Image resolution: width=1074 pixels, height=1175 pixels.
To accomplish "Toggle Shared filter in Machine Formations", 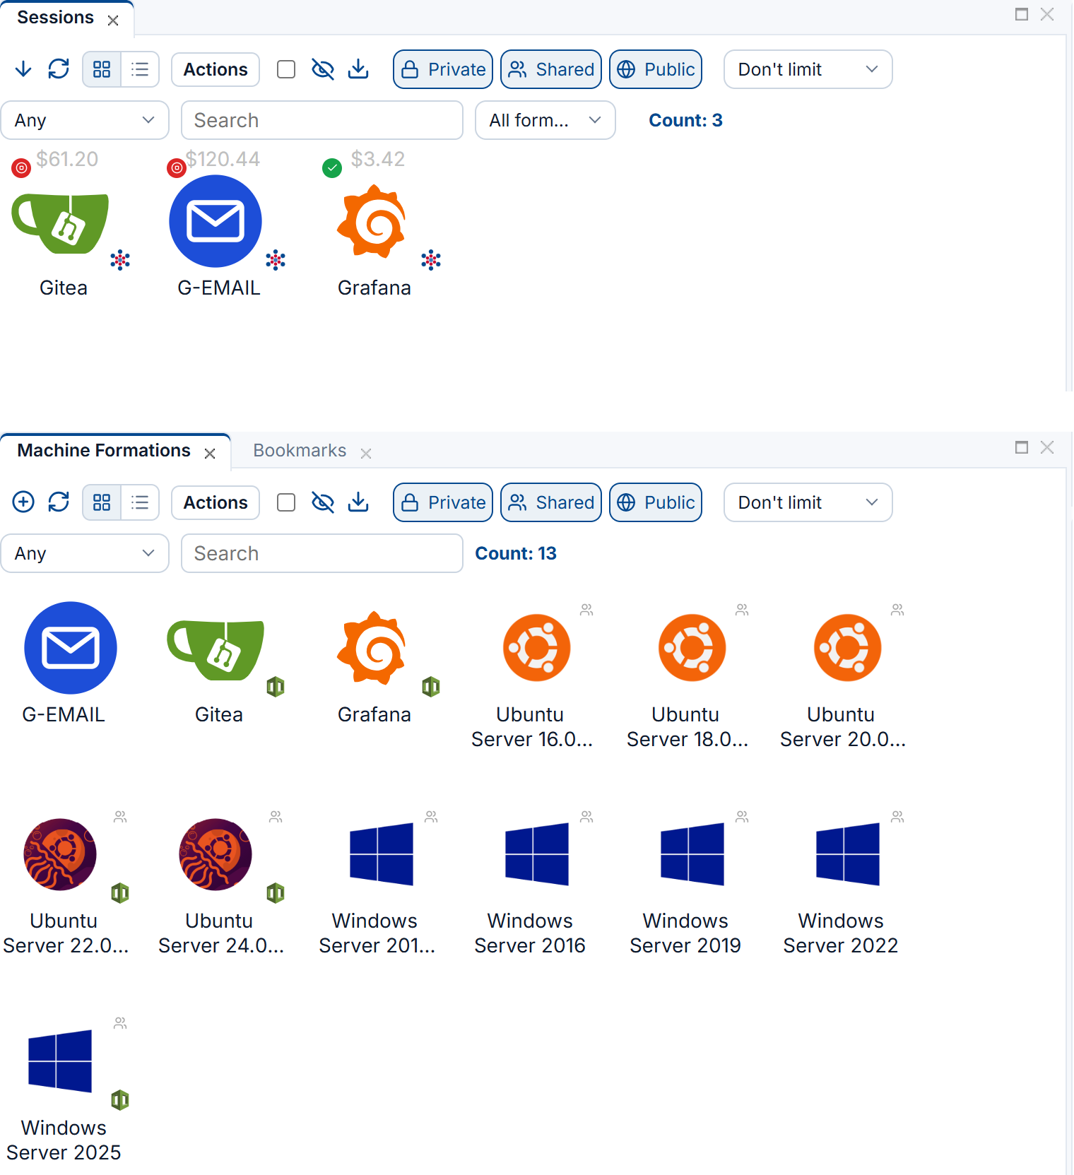I will (551, 502).
